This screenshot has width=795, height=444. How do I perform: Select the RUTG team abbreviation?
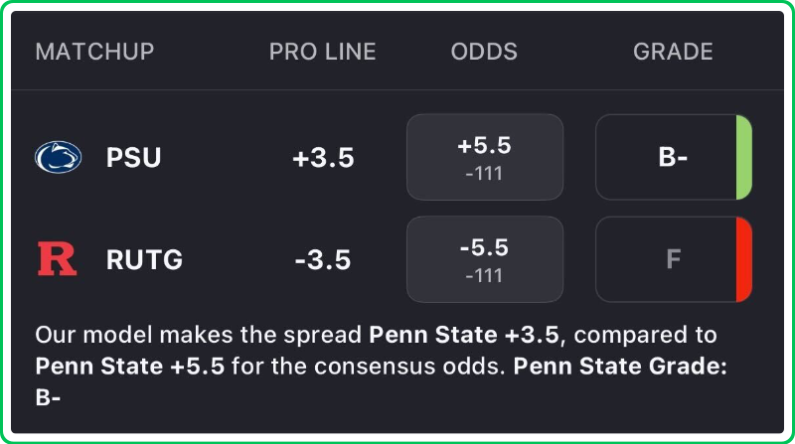[x=144, y=260]
